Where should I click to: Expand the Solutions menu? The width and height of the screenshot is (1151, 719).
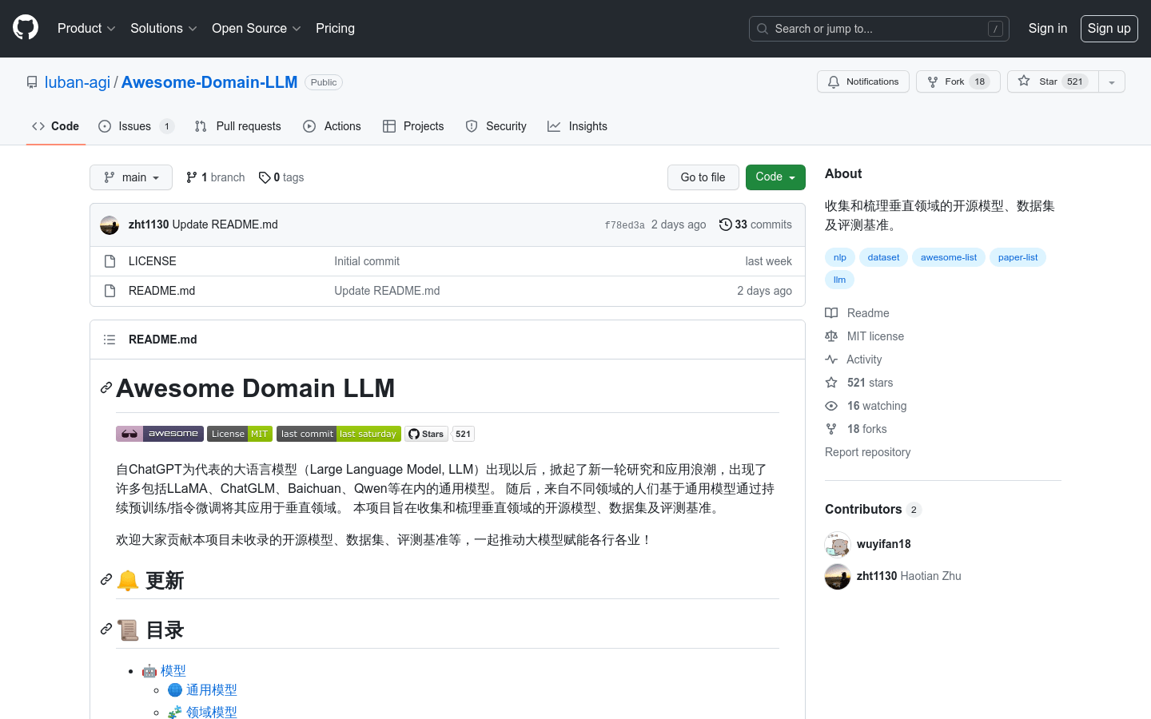(163, 28)
